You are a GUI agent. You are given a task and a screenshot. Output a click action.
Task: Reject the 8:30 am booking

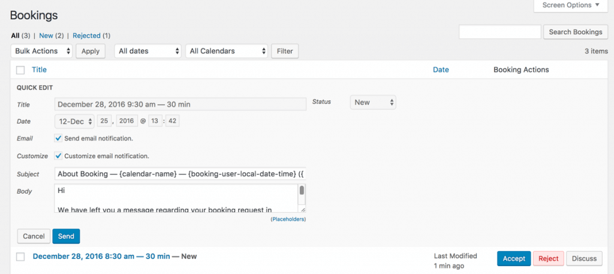pyautogui.click(x=548, y=258)
